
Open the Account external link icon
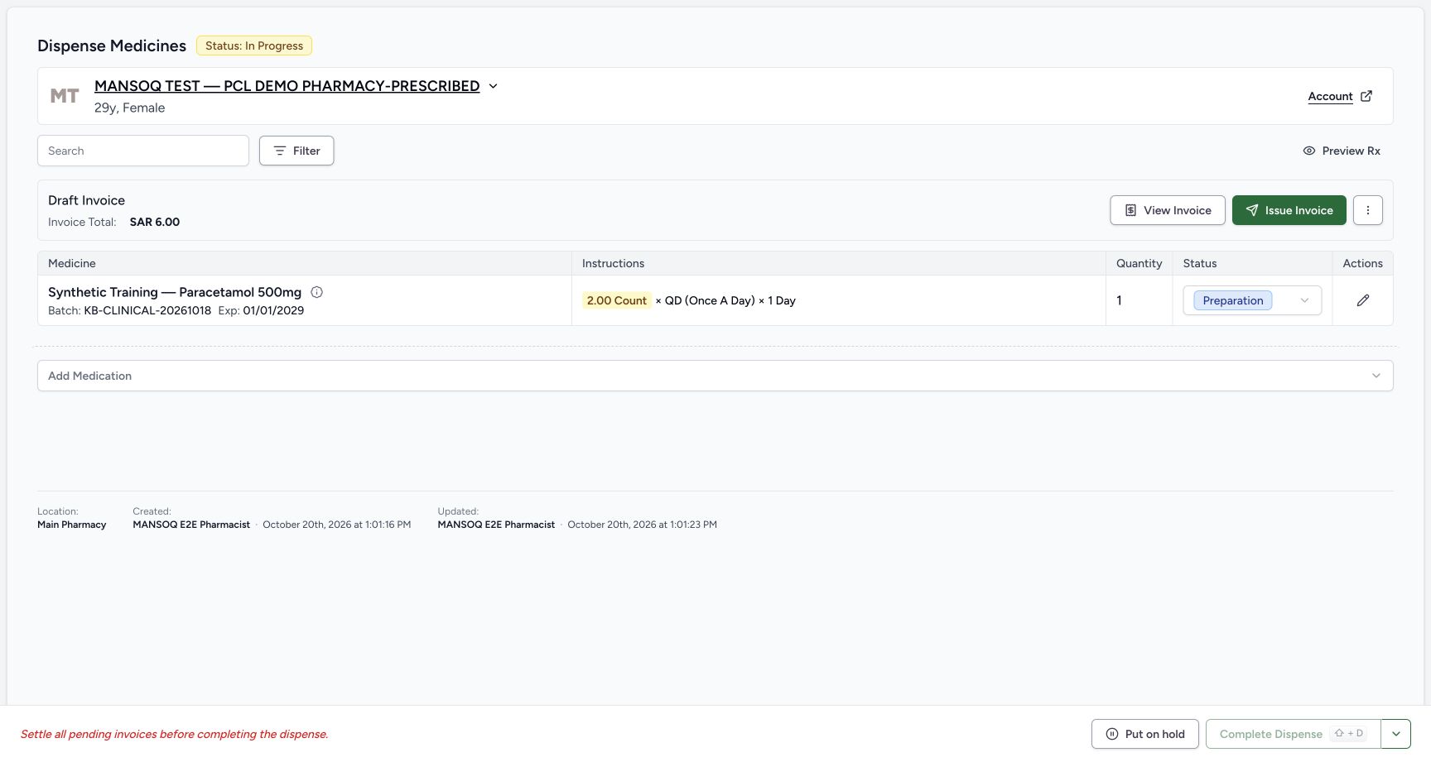click(x=1366, y=96)
